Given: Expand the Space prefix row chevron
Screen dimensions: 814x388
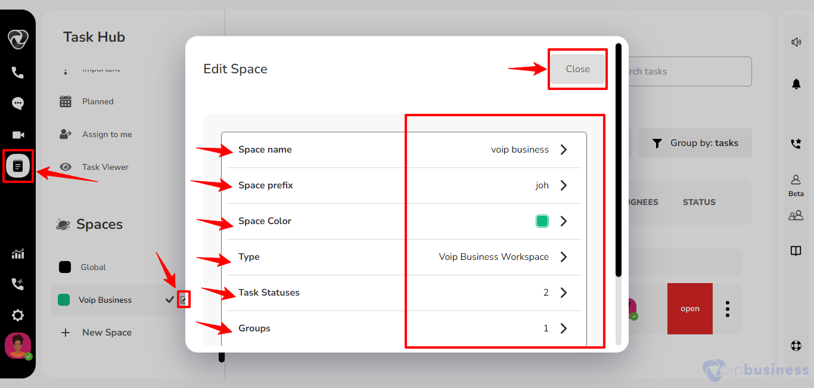Looking at the screenshot, I should (x=564, y=185).
